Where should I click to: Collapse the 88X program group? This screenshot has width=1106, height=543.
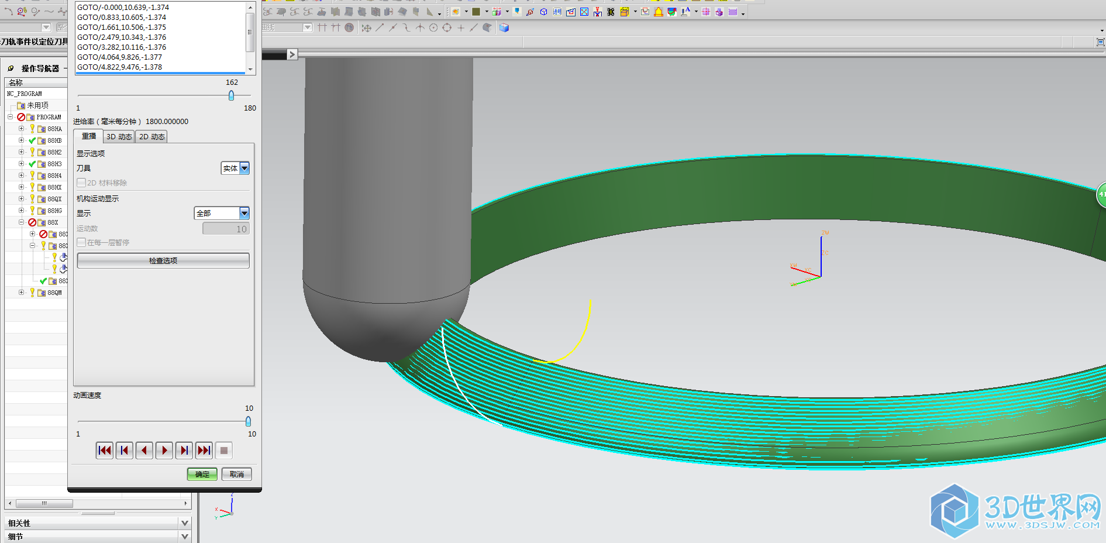[x=21, y=222]
